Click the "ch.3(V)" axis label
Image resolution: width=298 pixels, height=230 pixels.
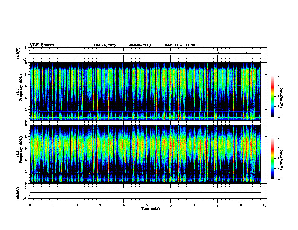click(x=18, y=193)
